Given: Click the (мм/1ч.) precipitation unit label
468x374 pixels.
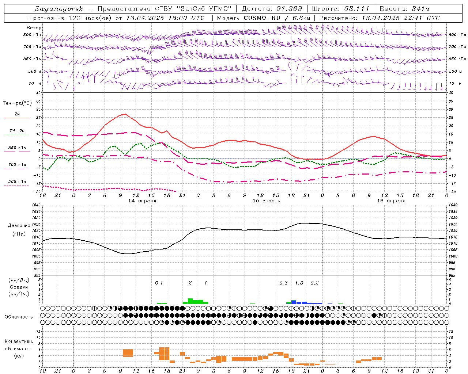Looking at the screenshot, I should pos(19,294).
